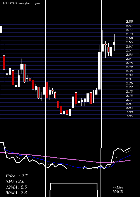Screen dimensions: 140x197
Task: Click the 2.26 price axis label
Action: [129, 83]
